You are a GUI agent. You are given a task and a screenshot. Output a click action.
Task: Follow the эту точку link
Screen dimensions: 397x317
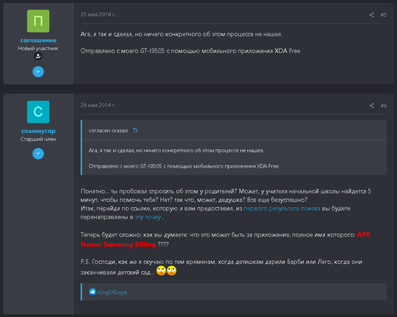pyautogui.click(x=148, y=217)
